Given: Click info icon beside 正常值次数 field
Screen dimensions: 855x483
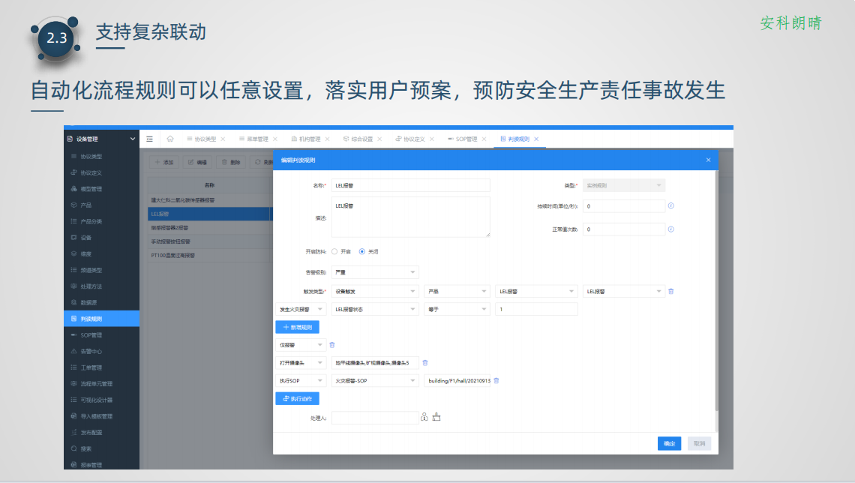Looking at the screenshot, I should click(671, 229).
